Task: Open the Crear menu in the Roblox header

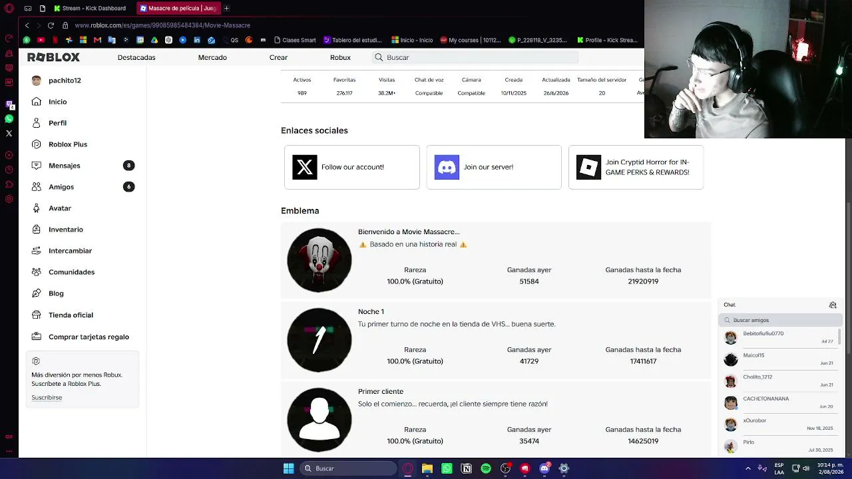Action: coord(278,57)
